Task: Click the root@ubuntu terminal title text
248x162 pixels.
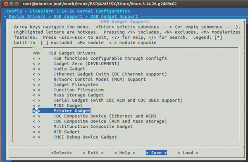Action: [x=100, y=4]
